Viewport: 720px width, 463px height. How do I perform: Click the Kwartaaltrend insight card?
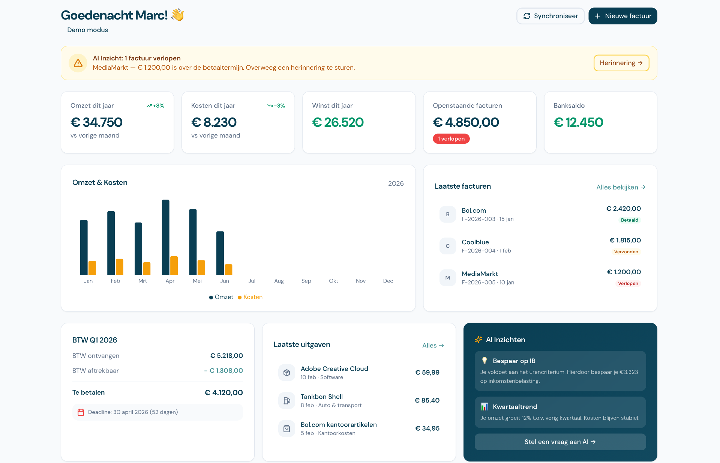click(x=560, y=412)
